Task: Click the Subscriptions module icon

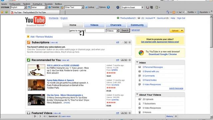Action: pyautogui.click(x=29, y=42)
